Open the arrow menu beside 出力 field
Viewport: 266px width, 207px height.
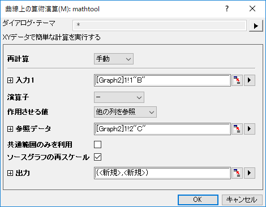click(250, 173)
